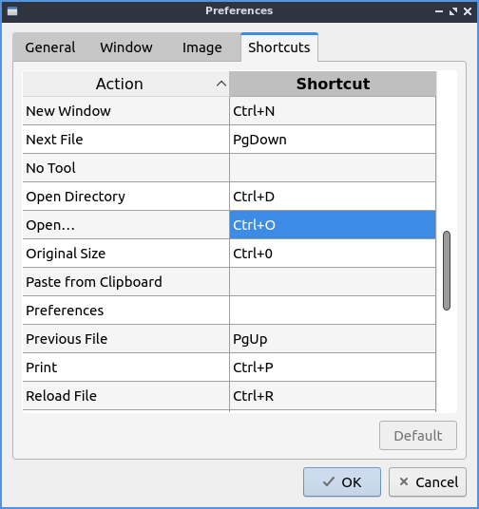Click the Shortcut column header
Screen dimensions: 479x509
click(x=333, y=84)
